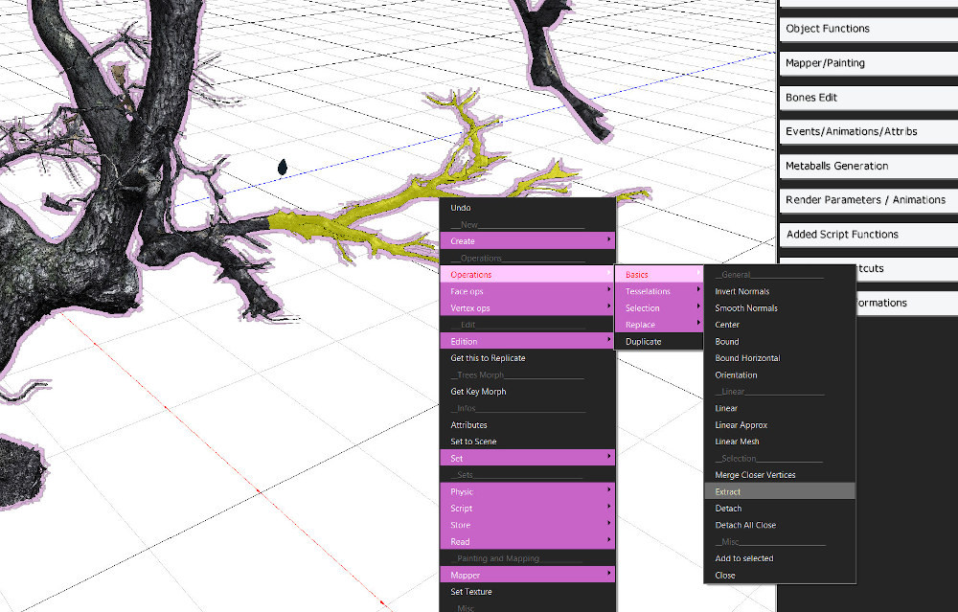The width and height of the screenshot is (958, 612).
Task: Expand the Script submenu in context menu
Action: point(527,509)
